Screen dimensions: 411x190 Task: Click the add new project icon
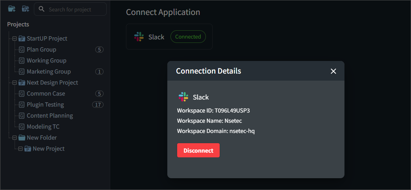(25, 9)
